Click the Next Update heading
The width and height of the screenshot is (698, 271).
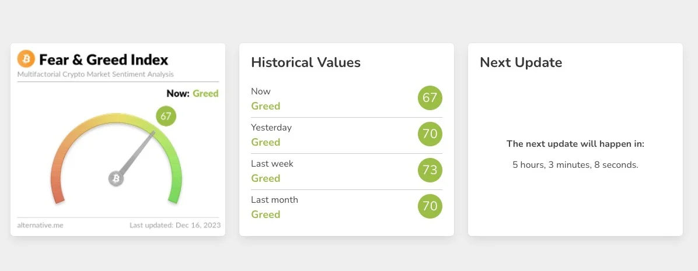pyautogui.click(x=521, y=62)
